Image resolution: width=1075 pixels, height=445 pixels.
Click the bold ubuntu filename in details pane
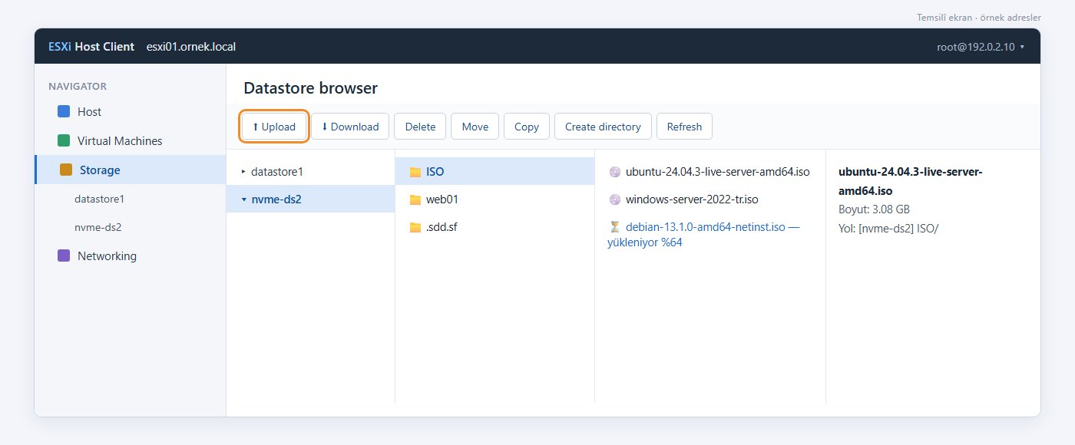point(911,181)
